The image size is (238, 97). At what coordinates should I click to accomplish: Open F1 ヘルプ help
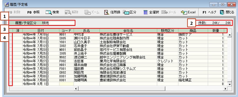[209, 12]
